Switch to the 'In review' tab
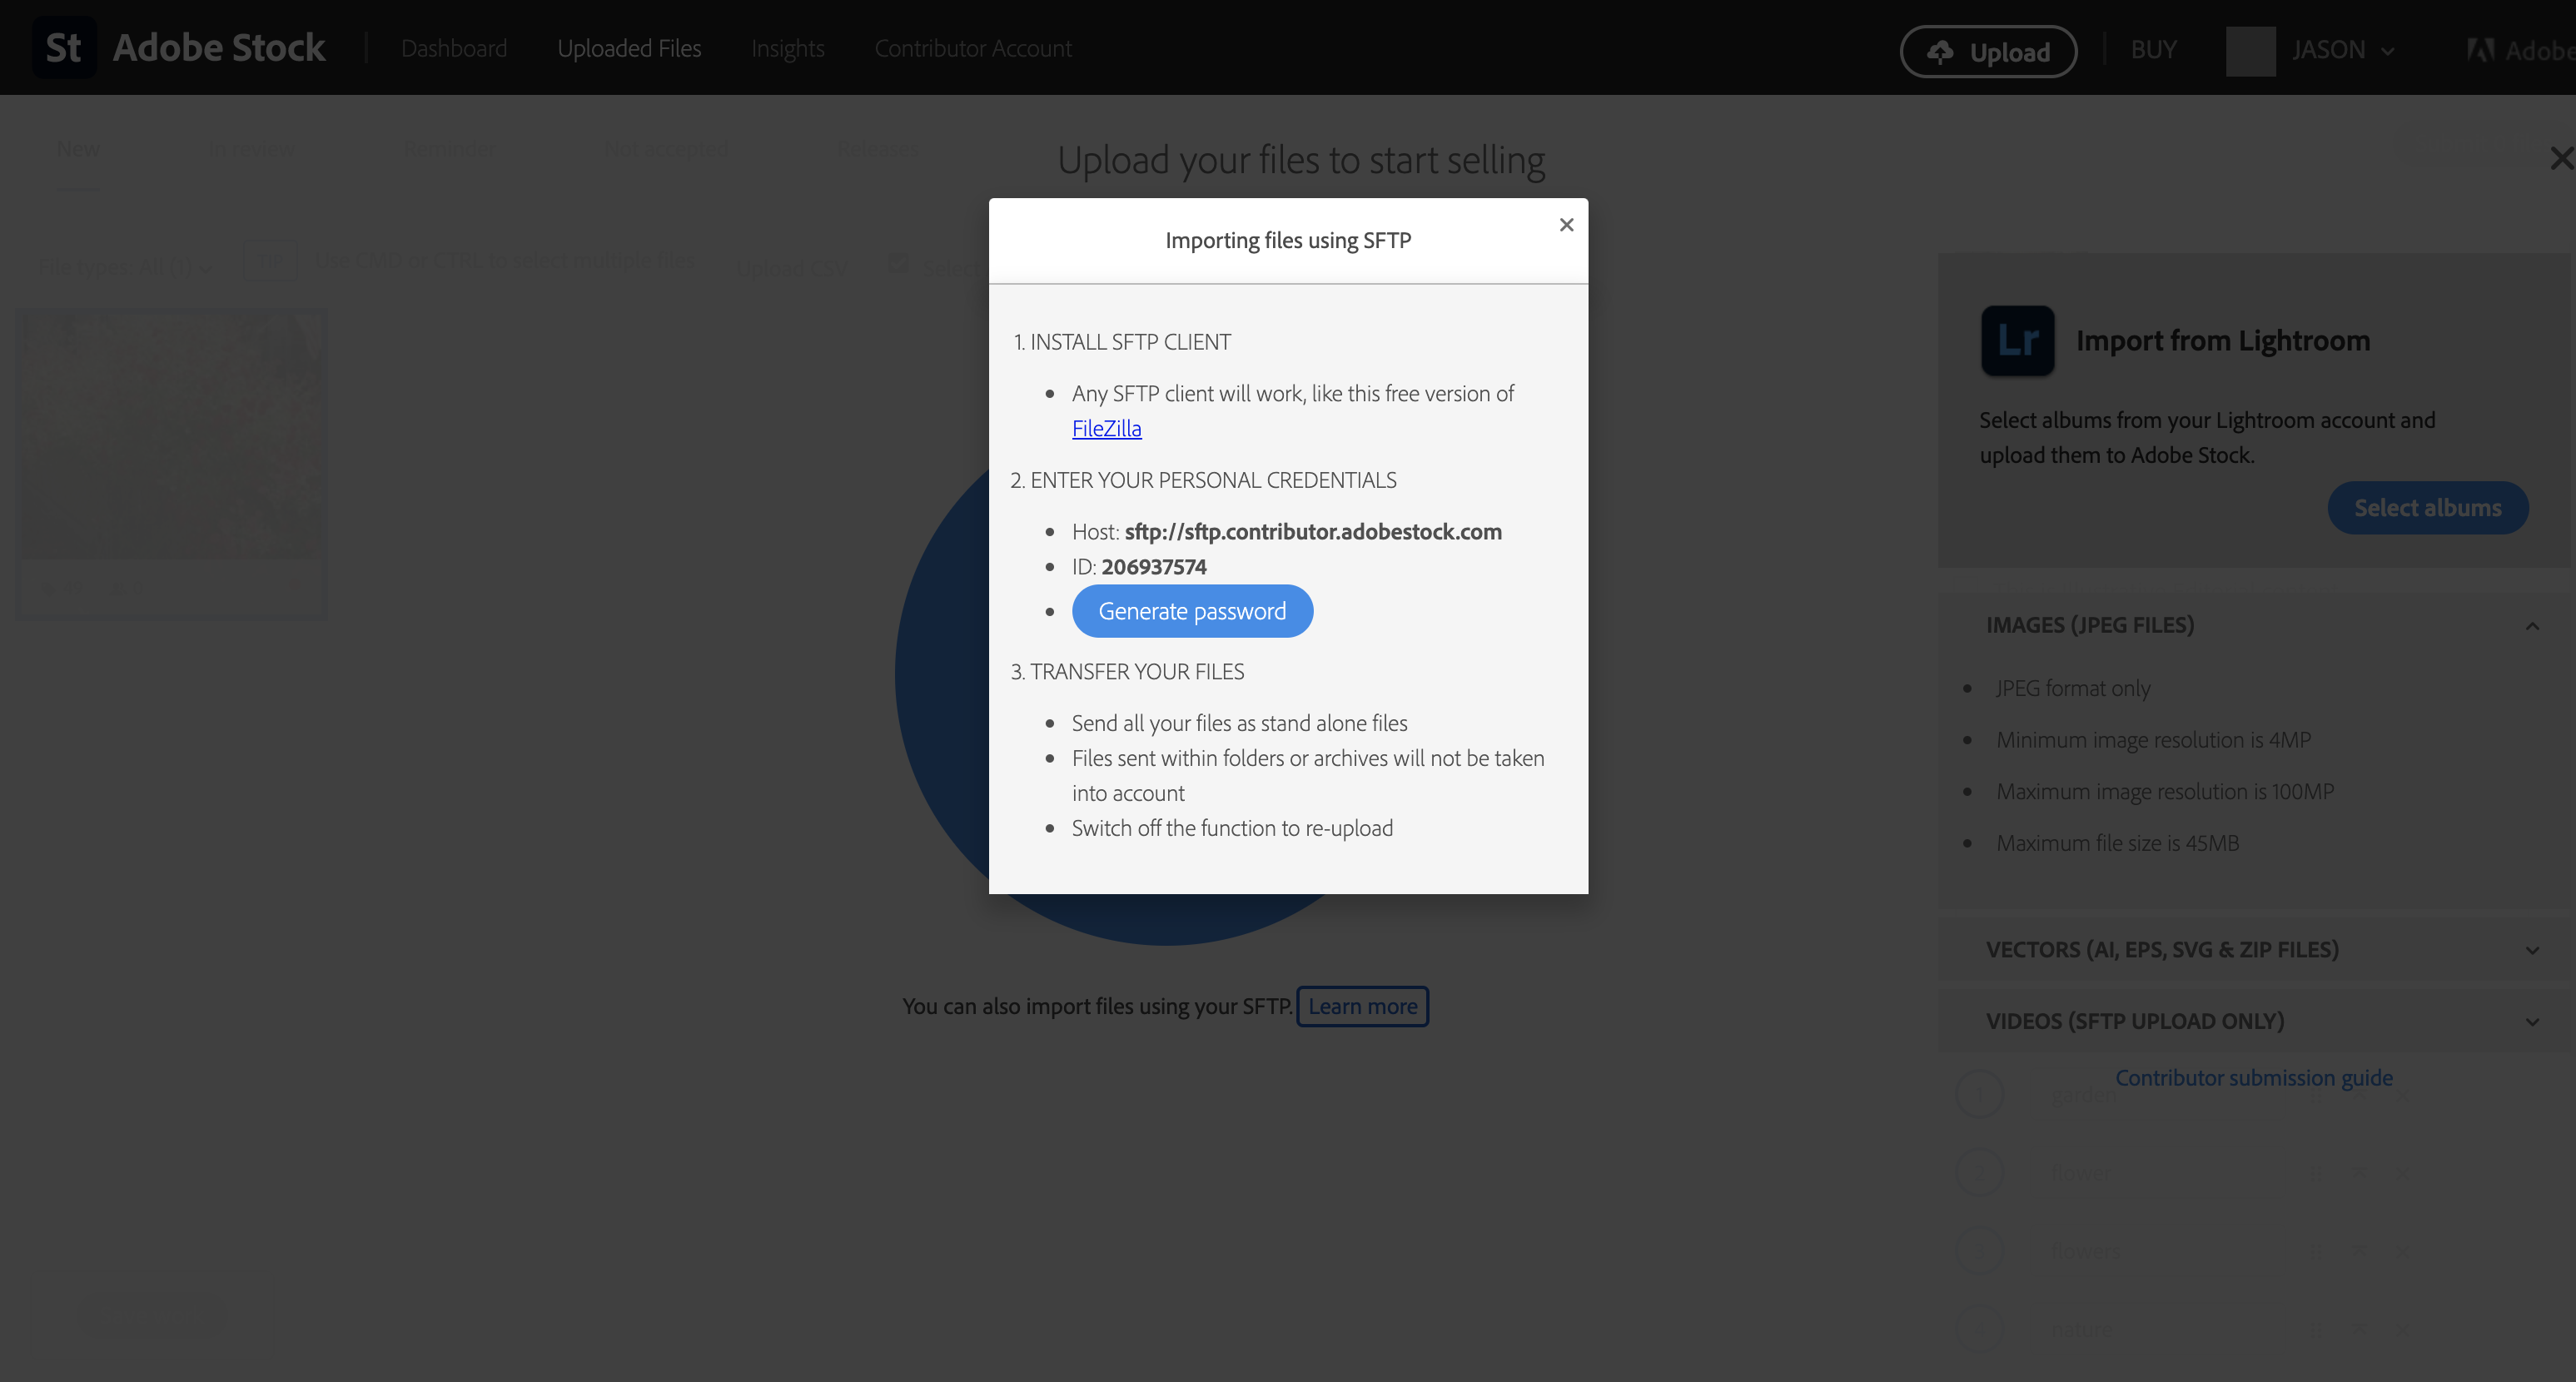The image size is (2576, 1382). click(251, 148)
